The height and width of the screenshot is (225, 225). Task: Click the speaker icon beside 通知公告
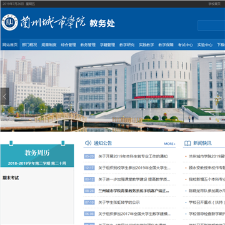88,143
